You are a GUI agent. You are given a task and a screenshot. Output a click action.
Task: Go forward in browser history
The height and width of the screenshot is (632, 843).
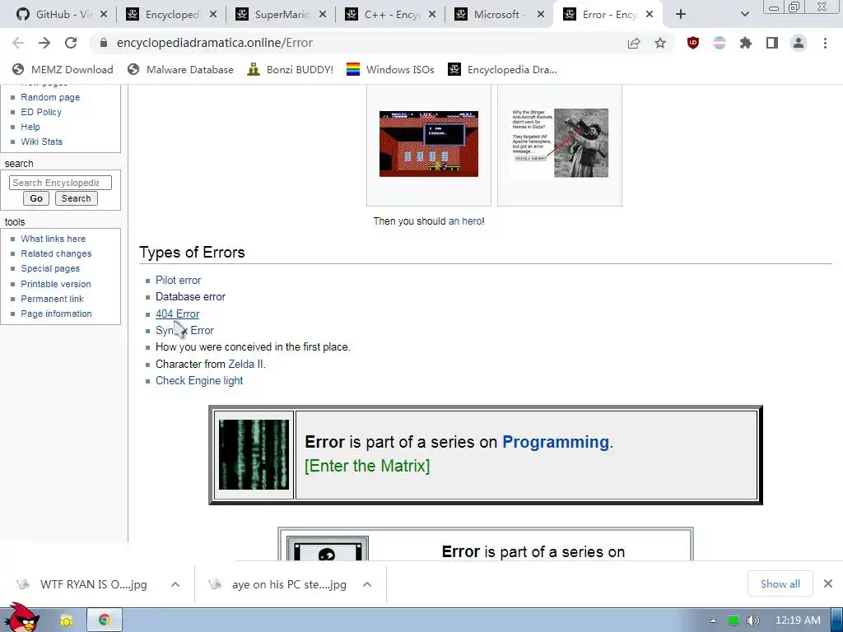click(44, 43)
